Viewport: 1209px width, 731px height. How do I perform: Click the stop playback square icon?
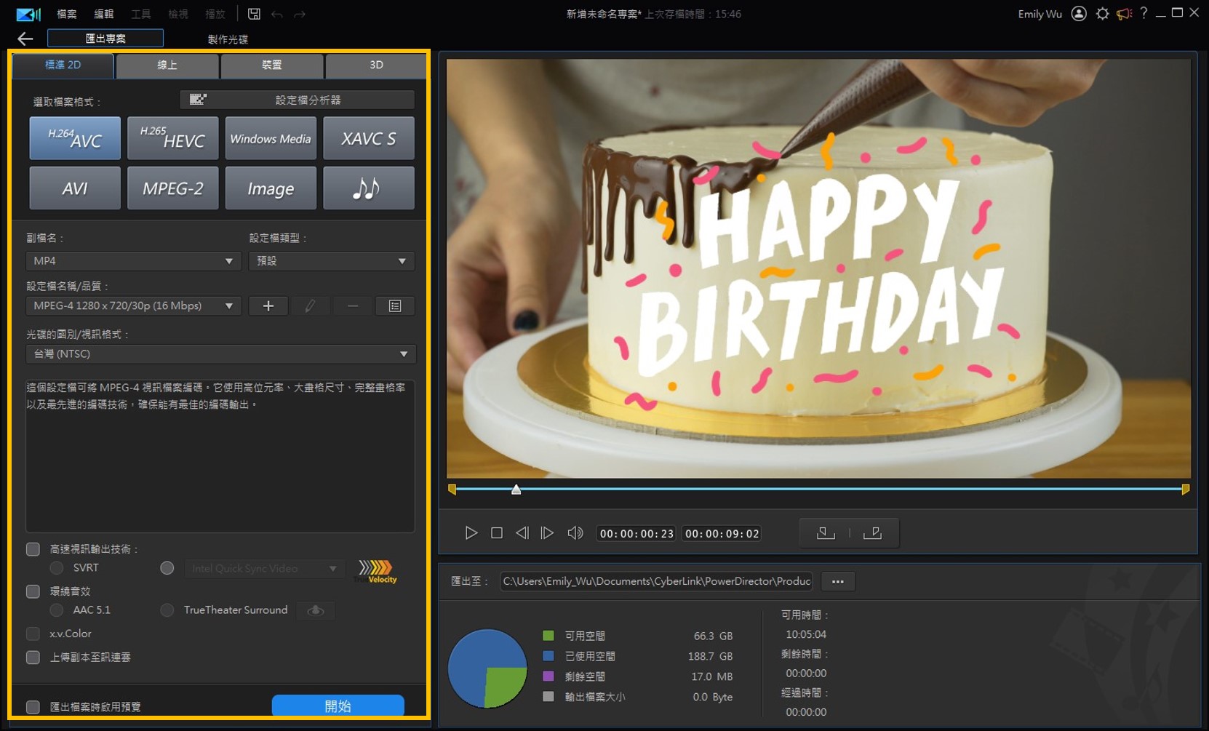[497, 533]
